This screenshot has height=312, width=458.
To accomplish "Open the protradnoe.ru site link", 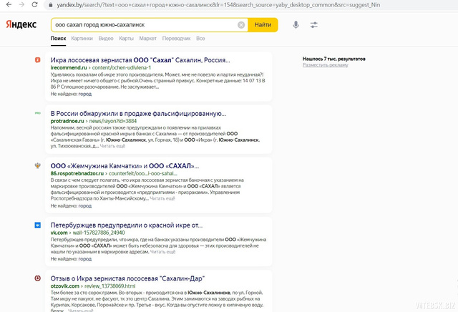I will (67, 121).
